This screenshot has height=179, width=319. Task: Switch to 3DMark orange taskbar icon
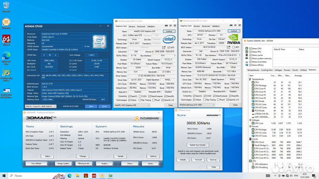click(102, 175)
